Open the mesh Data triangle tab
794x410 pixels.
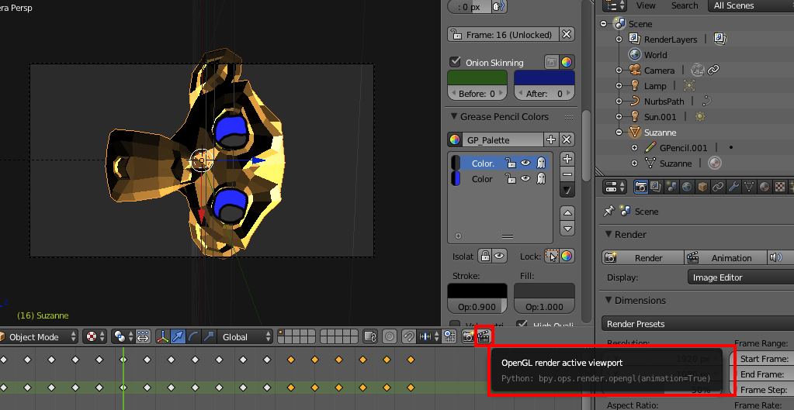point(749,187)
